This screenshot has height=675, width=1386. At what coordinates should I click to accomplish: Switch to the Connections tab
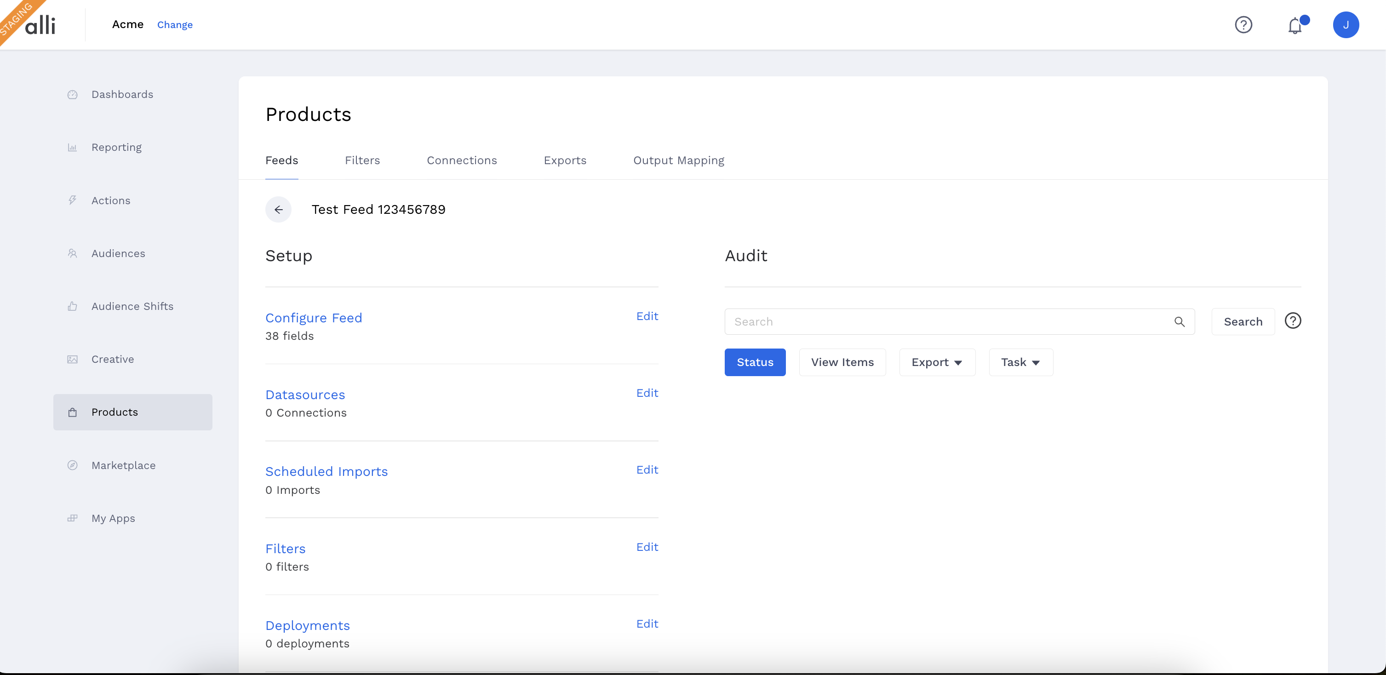coord(462,160)
